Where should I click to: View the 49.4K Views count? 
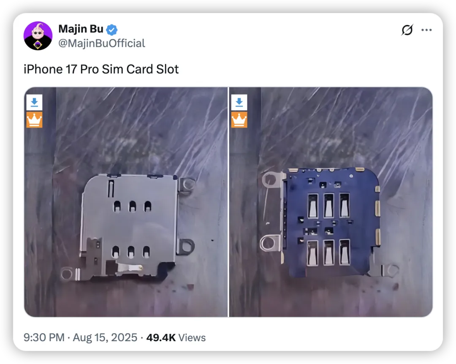176,337
